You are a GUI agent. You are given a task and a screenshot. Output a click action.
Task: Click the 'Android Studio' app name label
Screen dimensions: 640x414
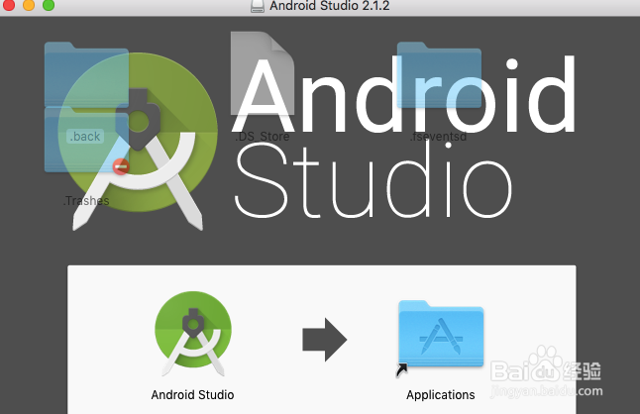[192, 395]
